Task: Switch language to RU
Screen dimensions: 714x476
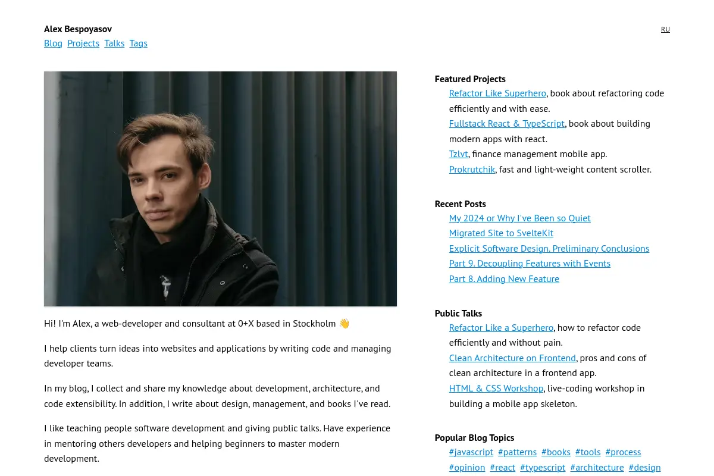Action: click(665, 29)
